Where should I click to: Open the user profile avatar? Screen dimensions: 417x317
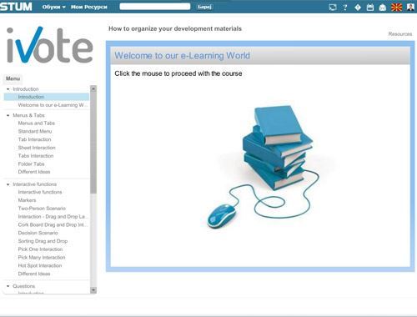click(410, 8)
